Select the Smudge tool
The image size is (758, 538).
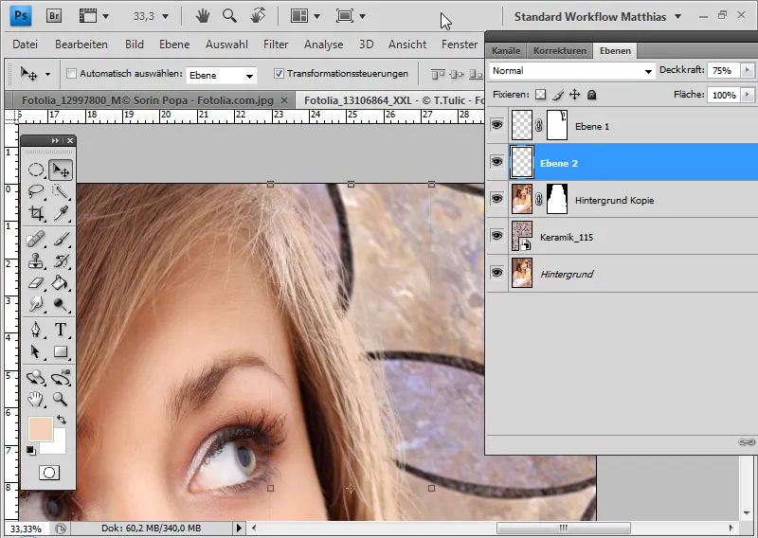(x=36, y=304)
